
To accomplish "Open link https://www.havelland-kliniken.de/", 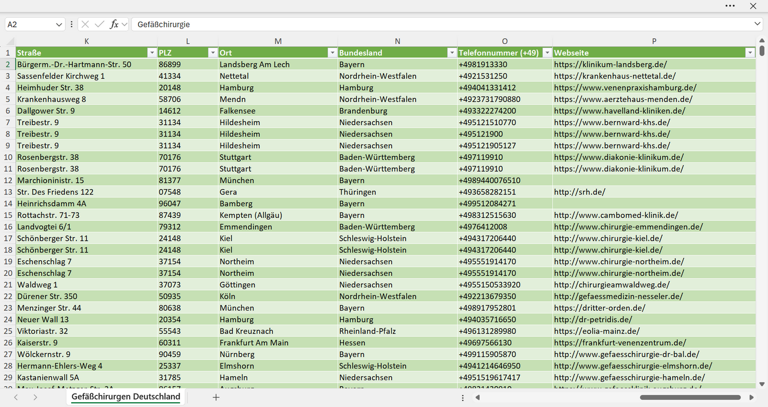I will pos(620,111).
